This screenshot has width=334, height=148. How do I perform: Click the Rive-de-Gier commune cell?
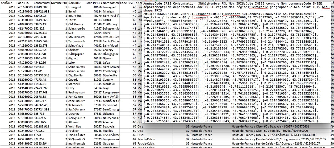tap(111, 37)
